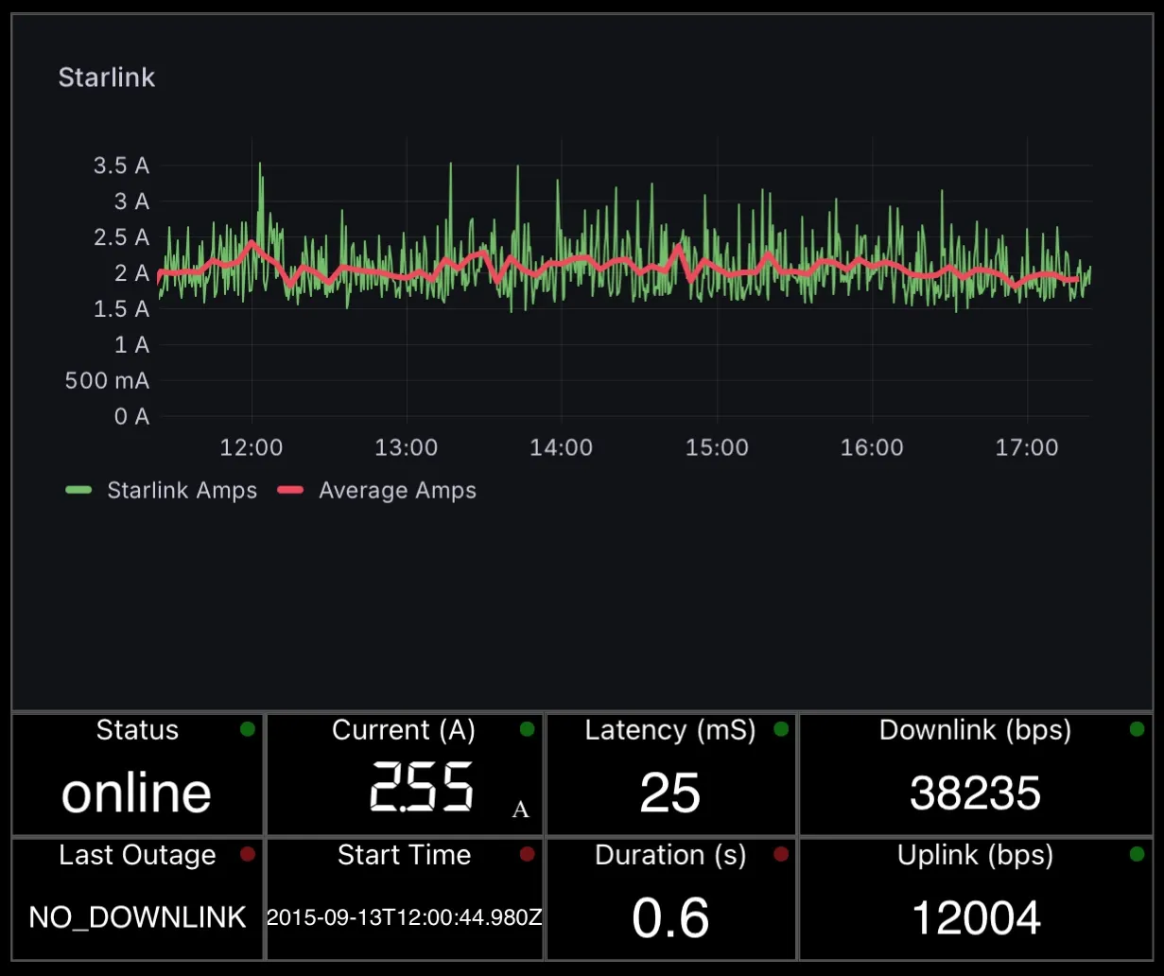Click the red dot in Last Outage tile
The height and width of the screenshot is (976, 1164).
[248, 854]
